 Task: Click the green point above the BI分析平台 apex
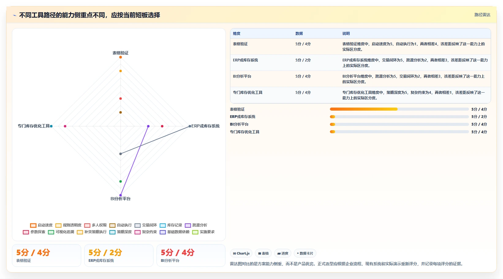pyautogui.click(x=120, y=181)
